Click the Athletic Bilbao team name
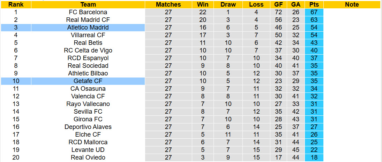The width and height of the screenshot is (382, 162). (88, 73)
